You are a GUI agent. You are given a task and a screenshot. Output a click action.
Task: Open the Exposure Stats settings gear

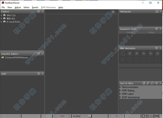pos(156,29)
